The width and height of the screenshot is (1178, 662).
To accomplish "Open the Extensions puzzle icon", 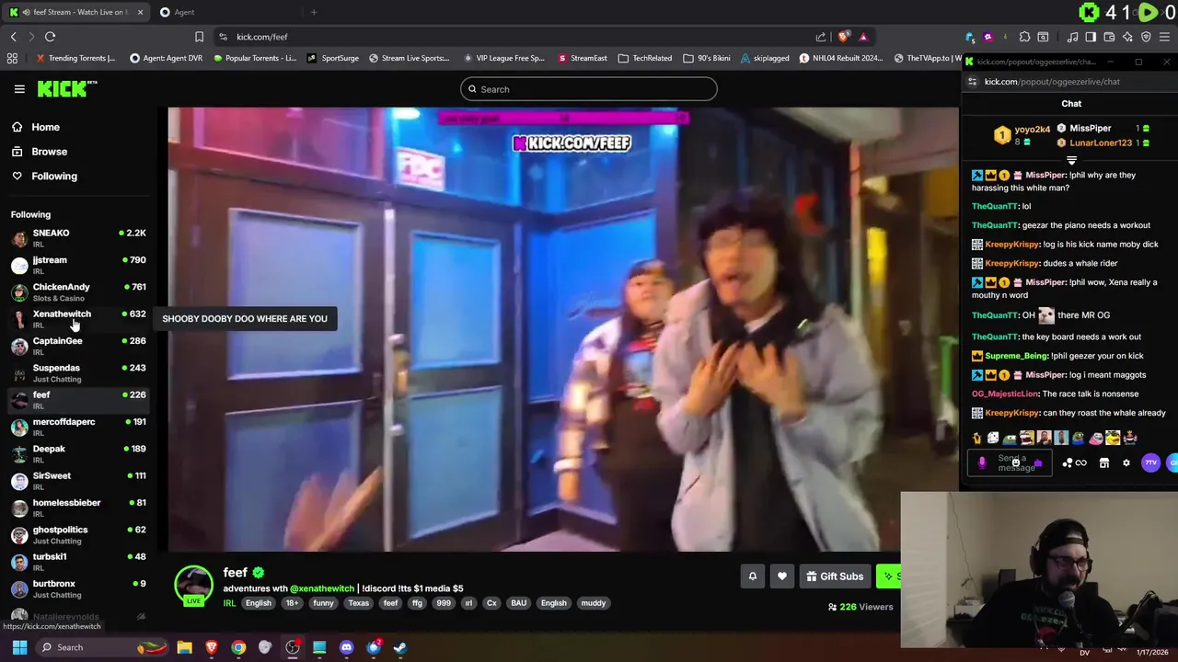I will (1024, 37).
